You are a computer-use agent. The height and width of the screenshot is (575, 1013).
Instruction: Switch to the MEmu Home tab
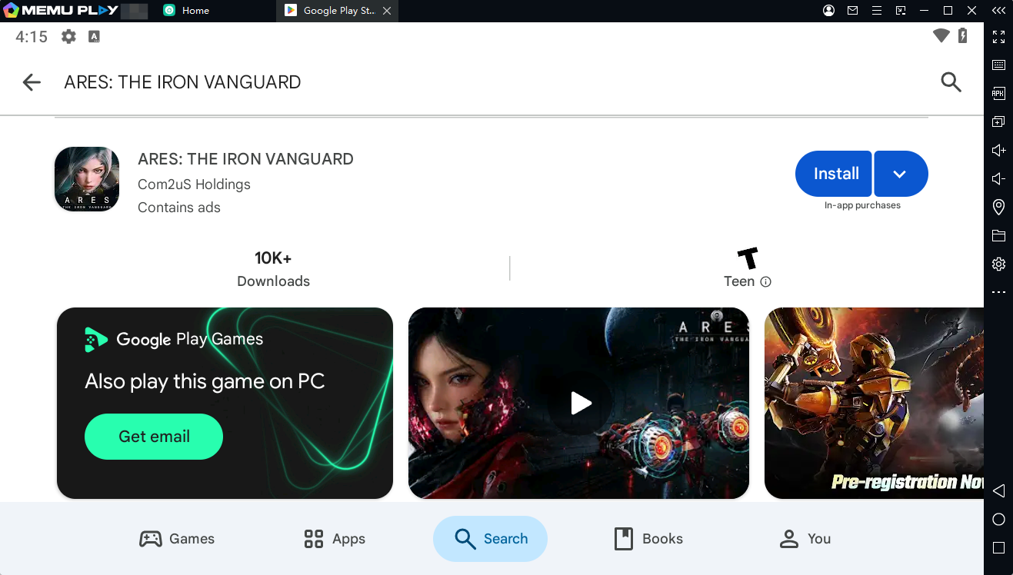coord(186,11)
